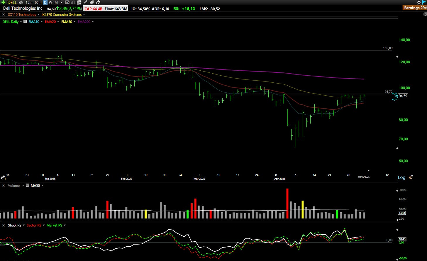Click the chart template icon

click(67, 2)
